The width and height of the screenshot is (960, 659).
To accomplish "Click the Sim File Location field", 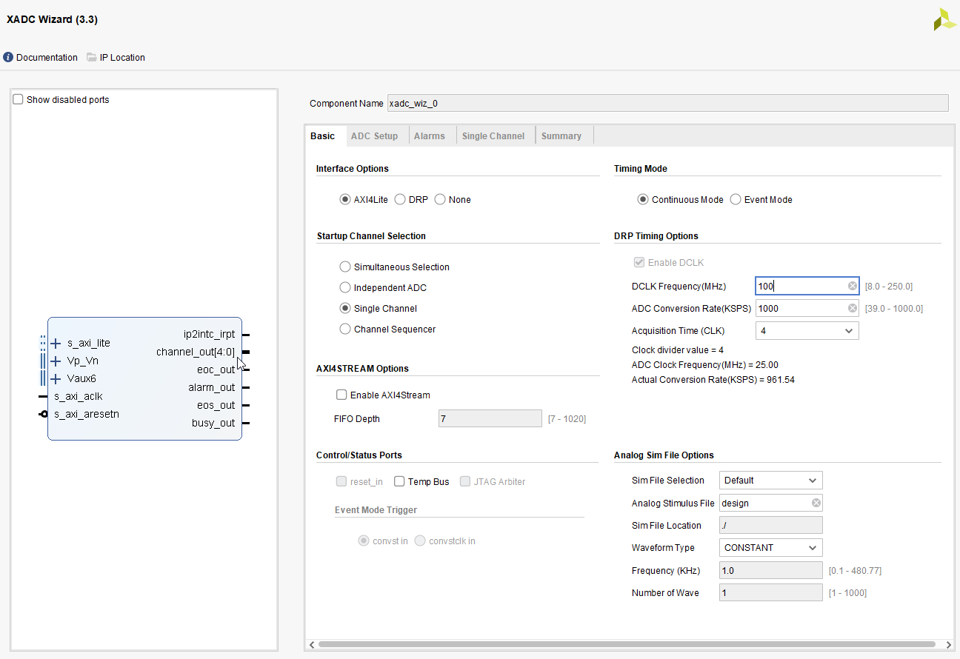I will click(771, 525).
